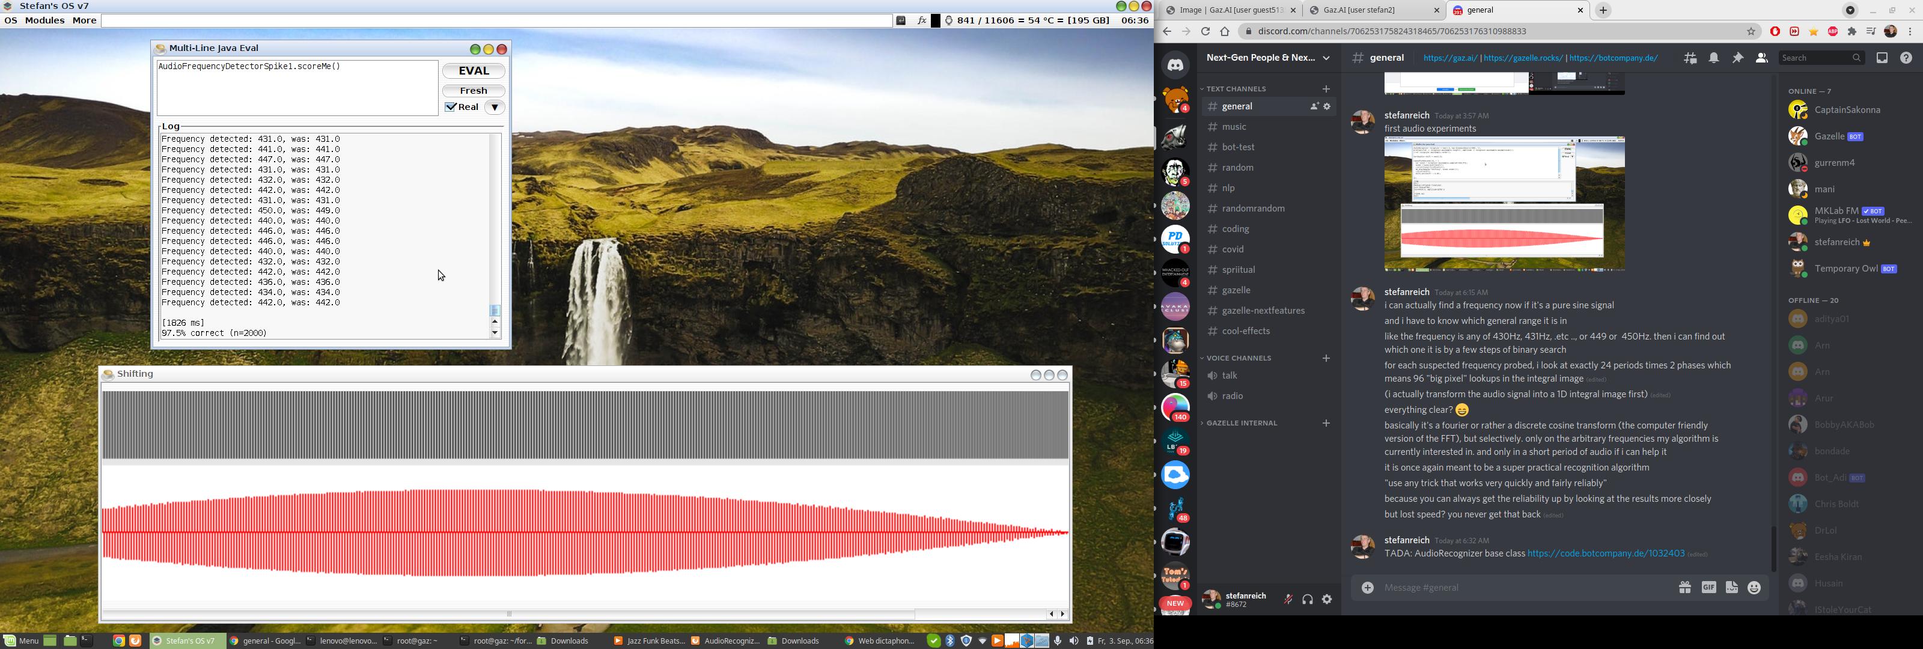The width and height of the screenshot is (1923, 649).
Task: Open pinned messages icon
Action: (x=1738, y=58)
